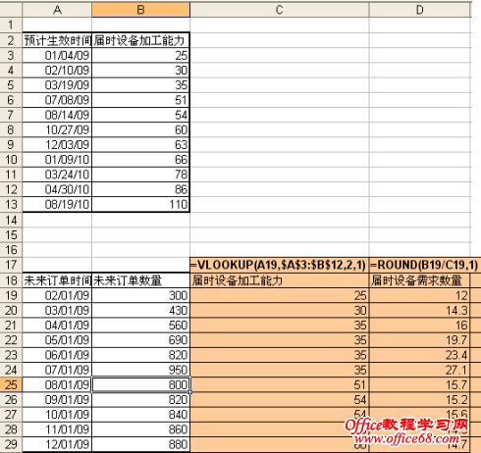Viewport: 481px width, 453px height.
Task: Click header cell 届时设备加工能力 in row 2
Action: click(x=140, y=40)
